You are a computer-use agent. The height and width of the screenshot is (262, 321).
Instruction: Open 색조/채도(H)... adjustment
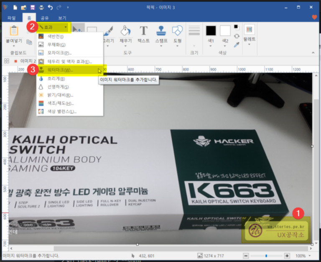[70, 103]
